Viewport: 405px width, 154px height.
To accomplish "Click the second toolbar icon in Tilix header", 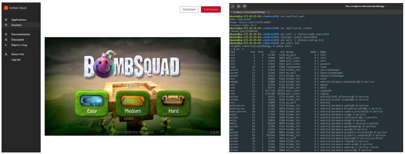I will tap(239, 6).
